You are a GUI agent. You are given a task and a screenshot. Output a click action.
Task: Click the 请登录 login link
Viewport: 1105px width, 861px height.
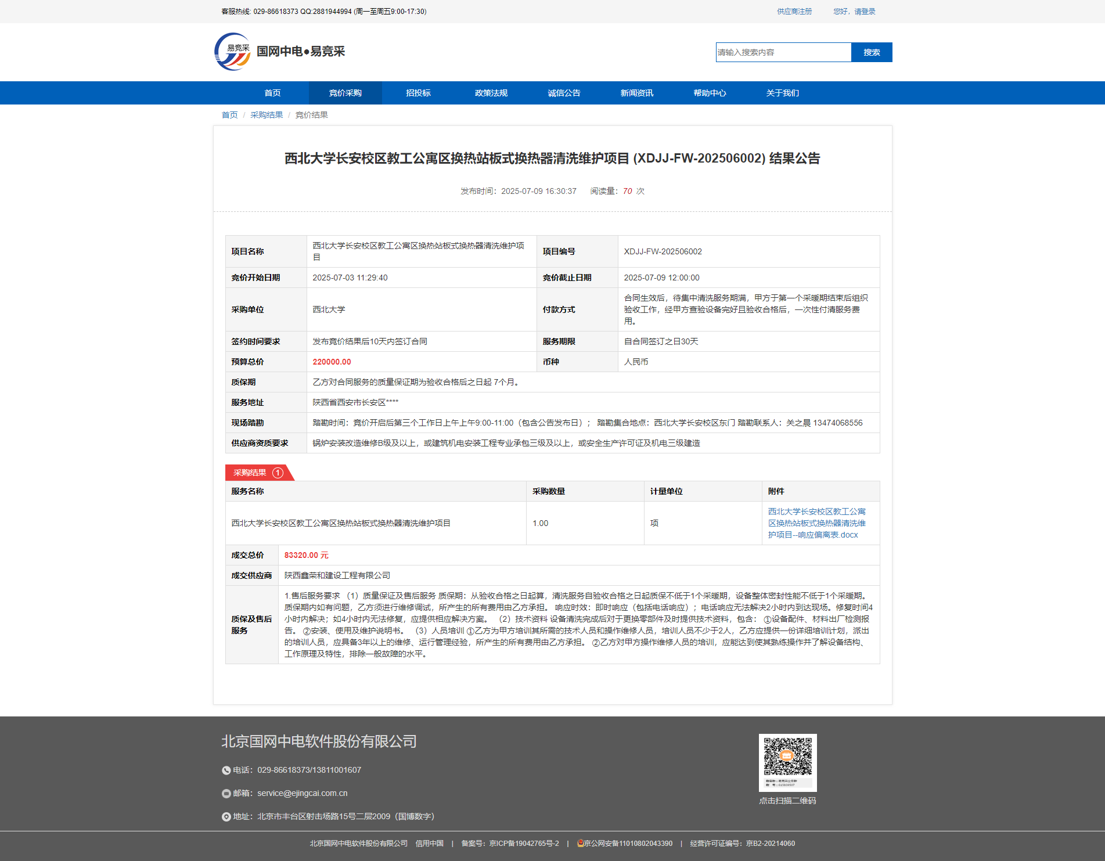pyautogui.click(x=865, y=12)
